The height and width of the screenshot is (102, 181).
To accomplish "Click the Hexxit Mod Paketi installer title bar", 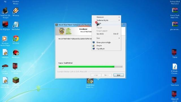I will (75, 25).
